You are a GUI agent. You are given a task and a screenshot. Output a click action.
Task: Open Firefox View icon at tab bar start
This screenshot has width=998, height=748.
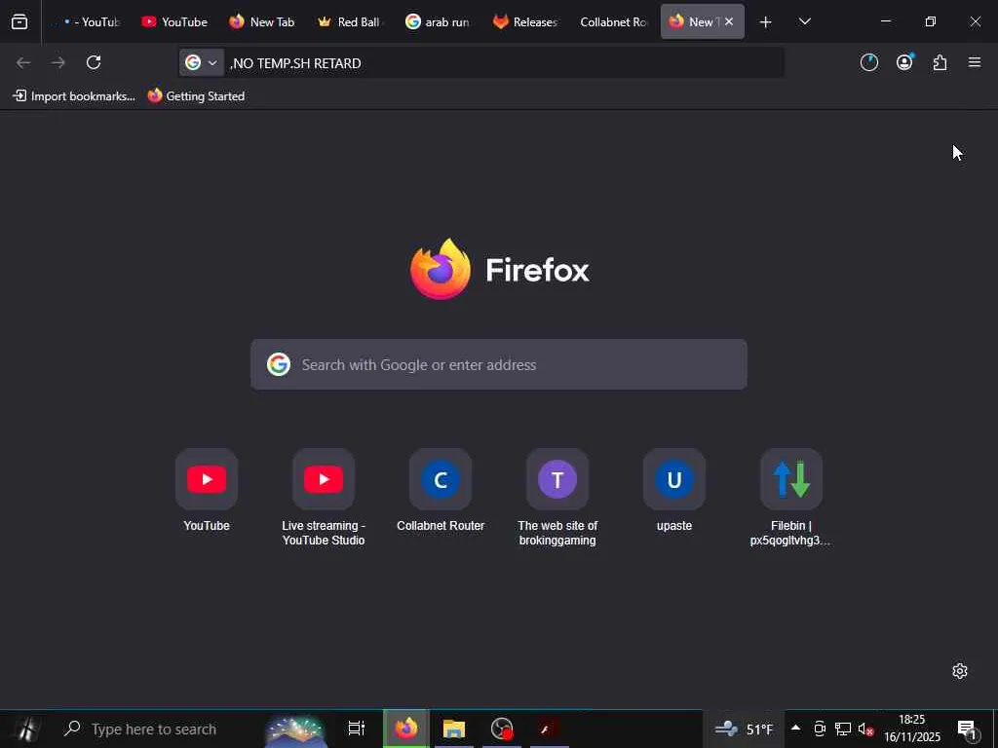[19, 21]
